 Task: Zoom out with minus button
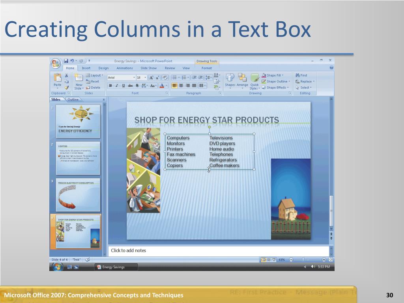click(x=291, y=260)
